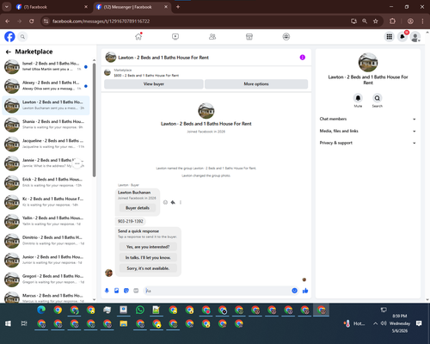
Task: Send a thumbs-up like
Action: (305, 291)
